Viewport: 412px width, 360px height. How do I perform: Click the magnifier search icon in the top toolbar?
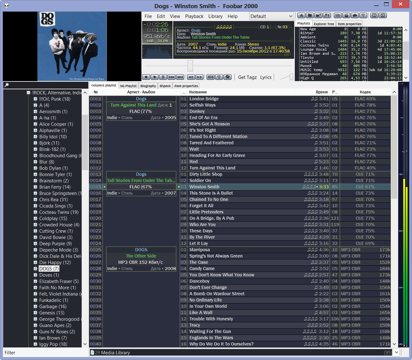(x=363, y=15)
